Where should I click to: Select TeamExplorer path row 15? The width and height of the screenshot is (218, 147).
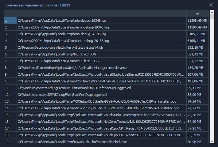tap(102, 115)
